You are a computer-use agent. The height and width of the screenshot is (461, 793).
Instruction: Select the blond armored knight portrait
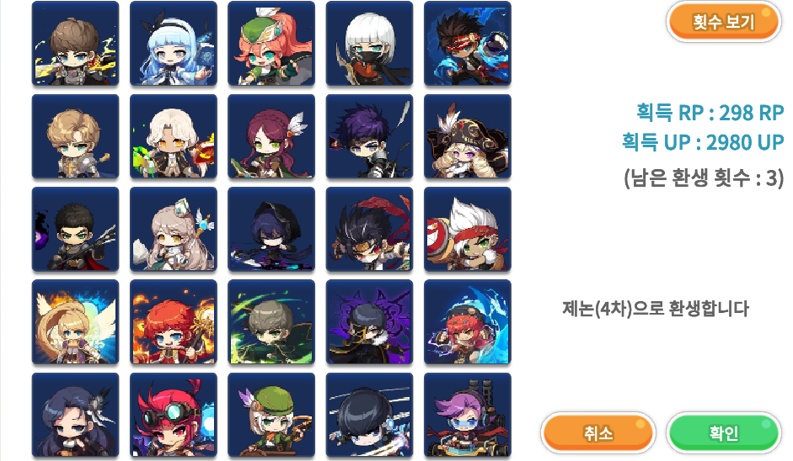pos(75,136)
